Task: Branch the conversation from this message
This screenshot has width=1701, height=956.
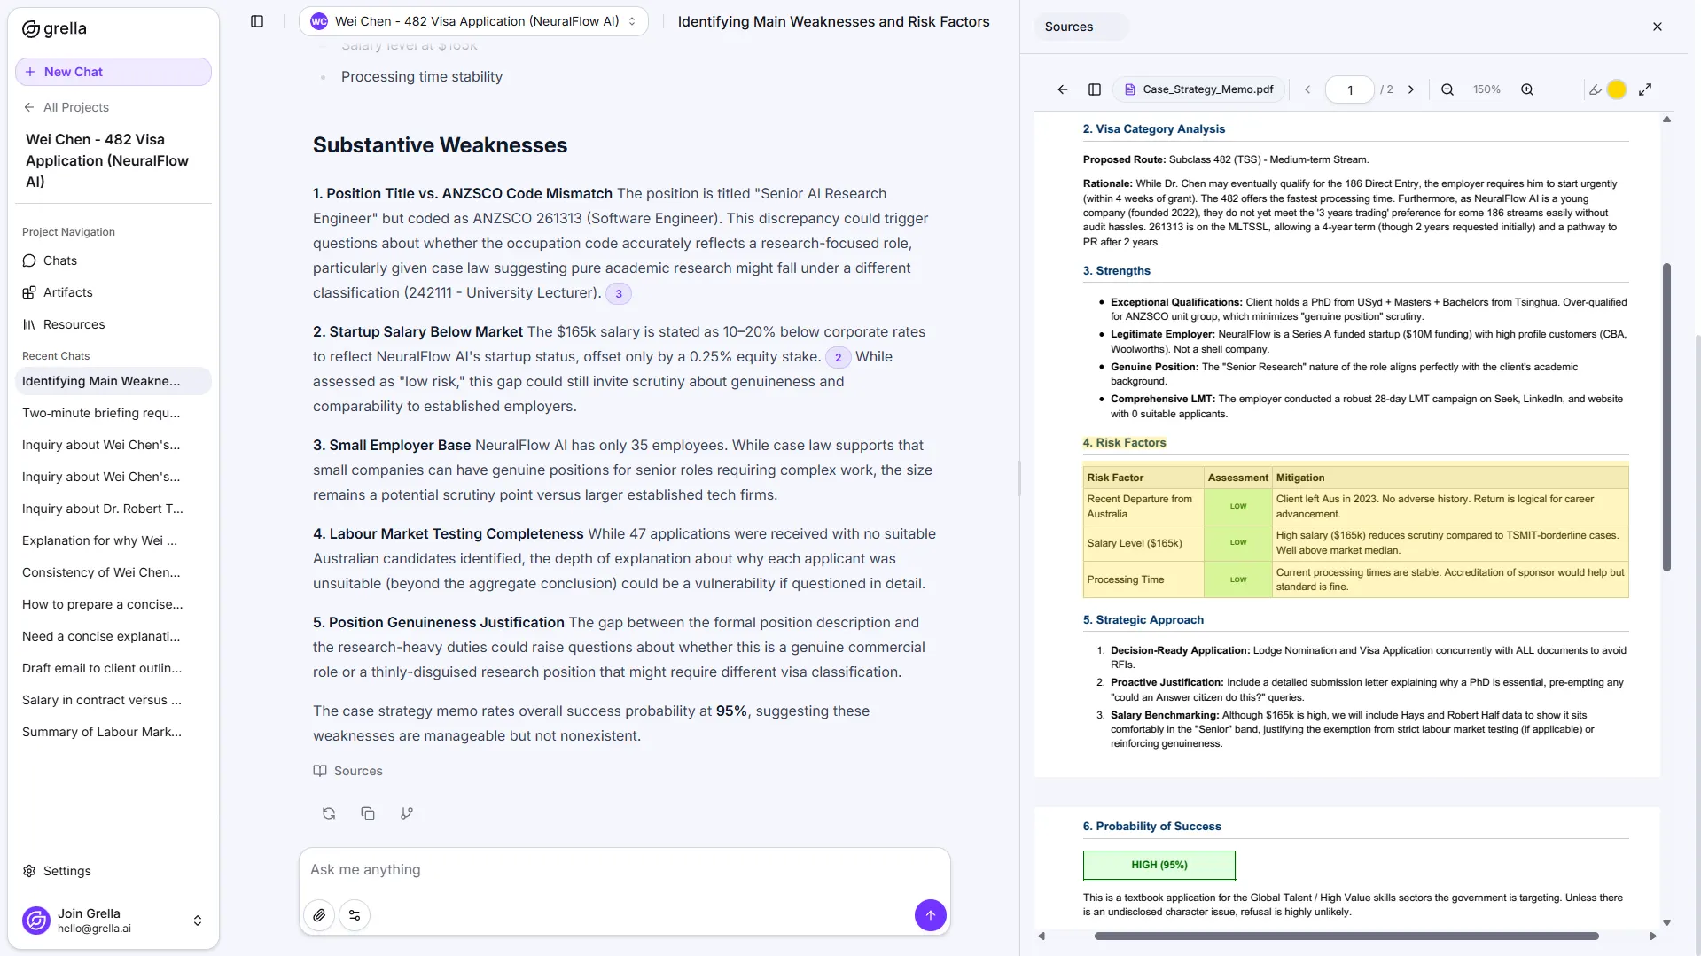Action: point(407,812)
